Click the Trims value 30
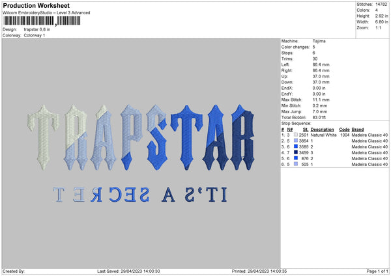 315,59
